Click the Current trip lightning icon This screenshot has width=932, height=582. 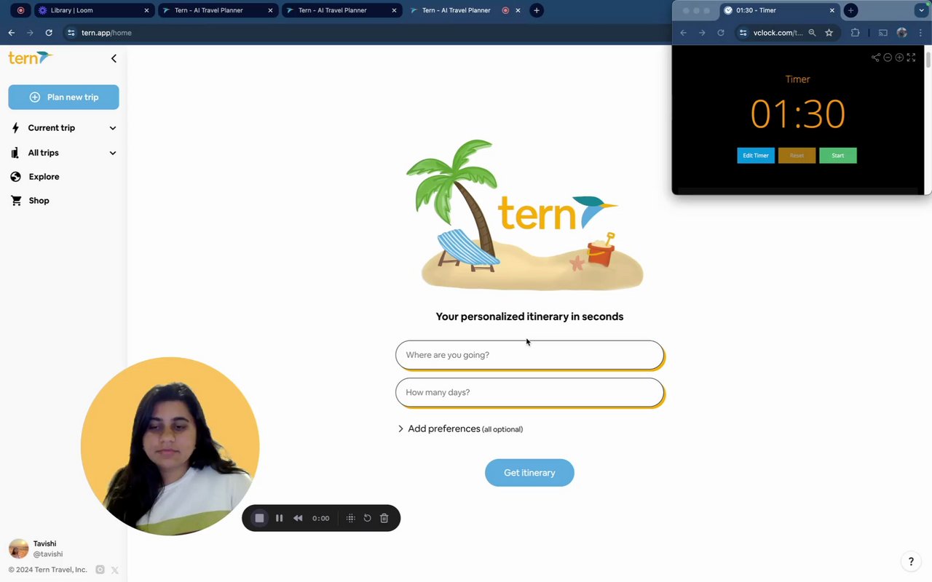coord(15,128)
